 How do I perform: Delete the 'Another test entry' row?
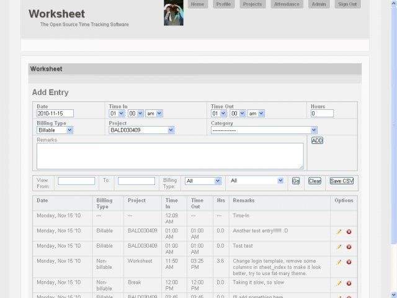[349, 232]
